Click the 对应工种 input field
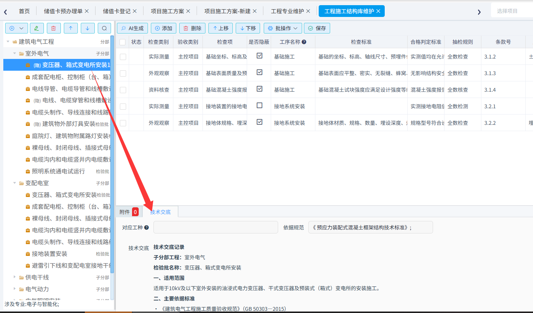 216,228
